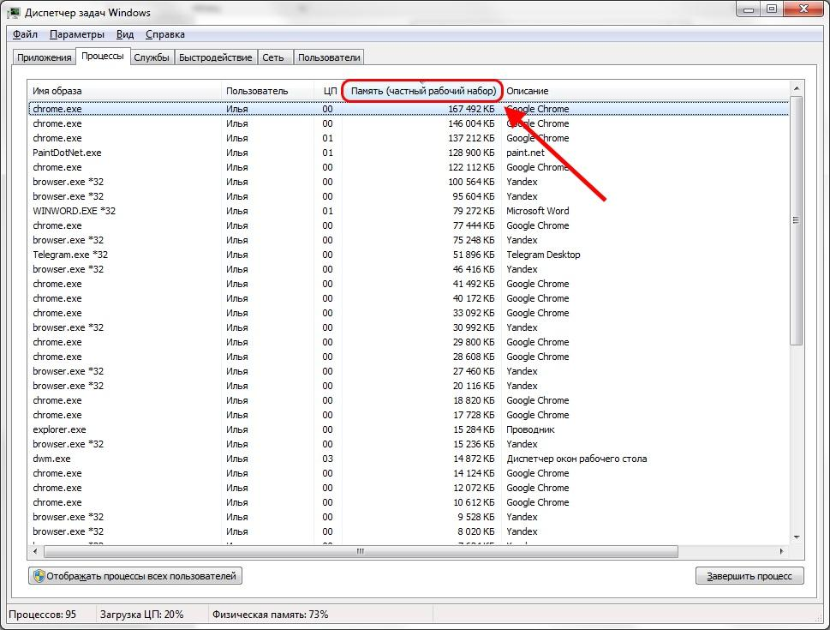Open the Параметры menu

(77, 34)
